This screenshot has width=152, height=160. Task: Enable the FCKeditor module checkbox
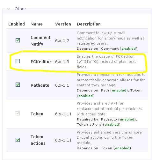(18, 61)
